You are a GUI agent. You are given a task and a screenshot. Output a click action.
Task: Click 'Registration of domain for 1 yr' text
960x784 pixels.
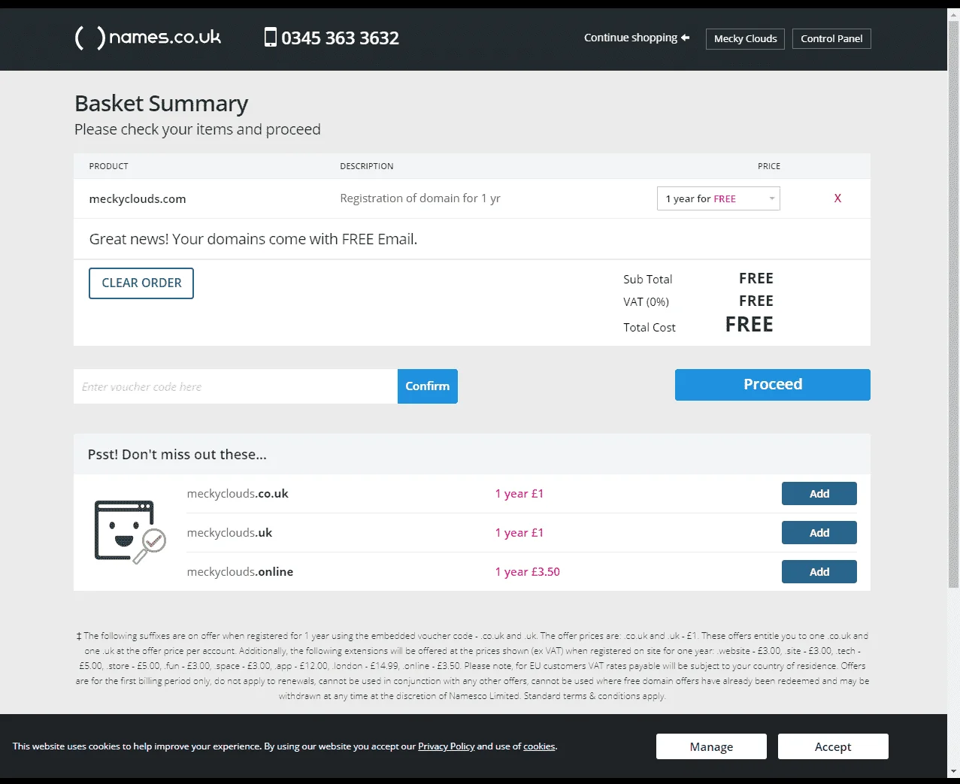pos(420,198)
